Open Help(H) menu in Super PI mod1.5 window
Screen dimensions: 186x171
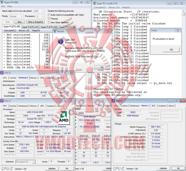click(126, 7)
